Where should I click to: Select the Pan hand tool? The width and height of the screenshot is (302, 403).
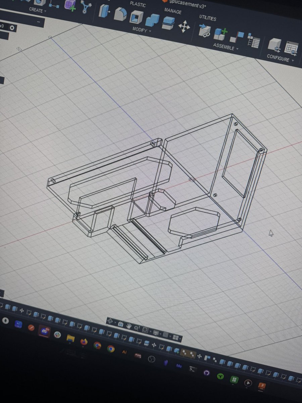click(x=129, y=326)
